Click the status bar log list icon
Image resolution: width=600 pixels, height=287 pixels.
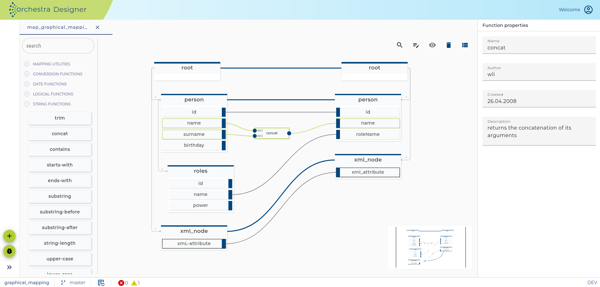click(101, 283)
